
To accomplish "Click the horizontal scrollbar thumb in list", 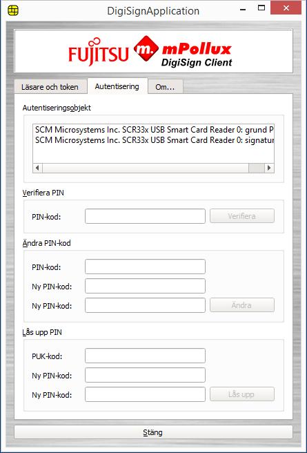I will pyautogui.click(x=257, y=168).
